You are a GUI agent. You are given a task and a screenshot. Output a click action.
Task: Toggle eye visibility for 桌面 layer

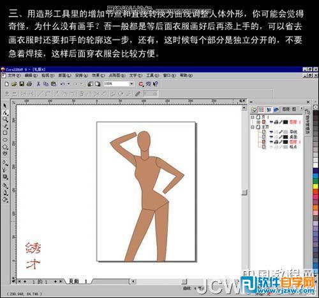[271, 137]
